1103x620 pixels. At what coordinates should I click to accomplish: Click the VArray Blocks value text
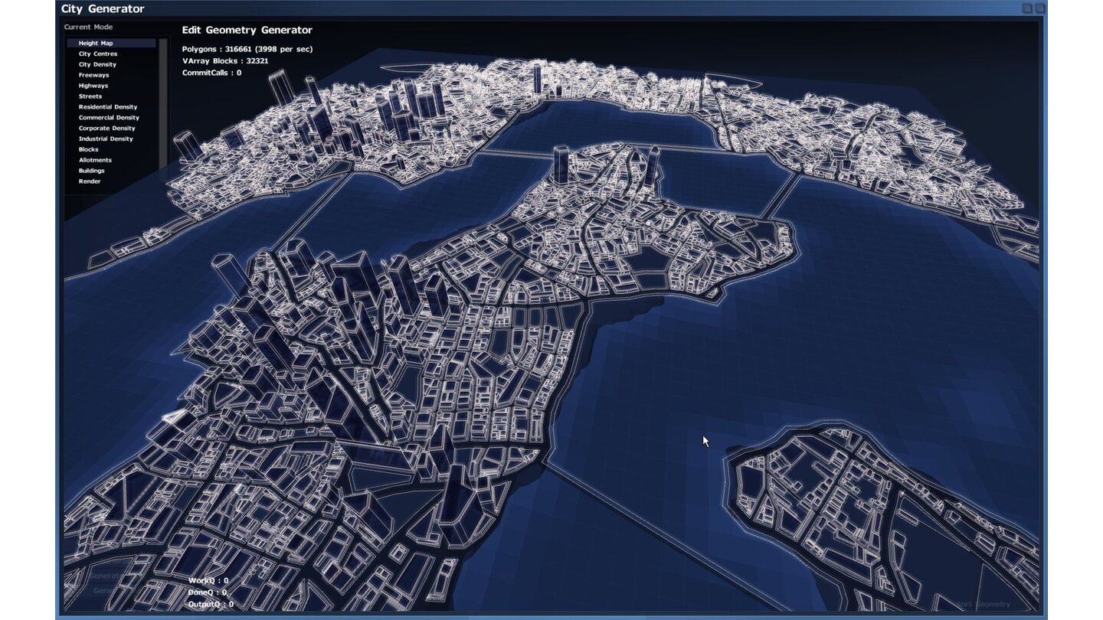(225, 61)
